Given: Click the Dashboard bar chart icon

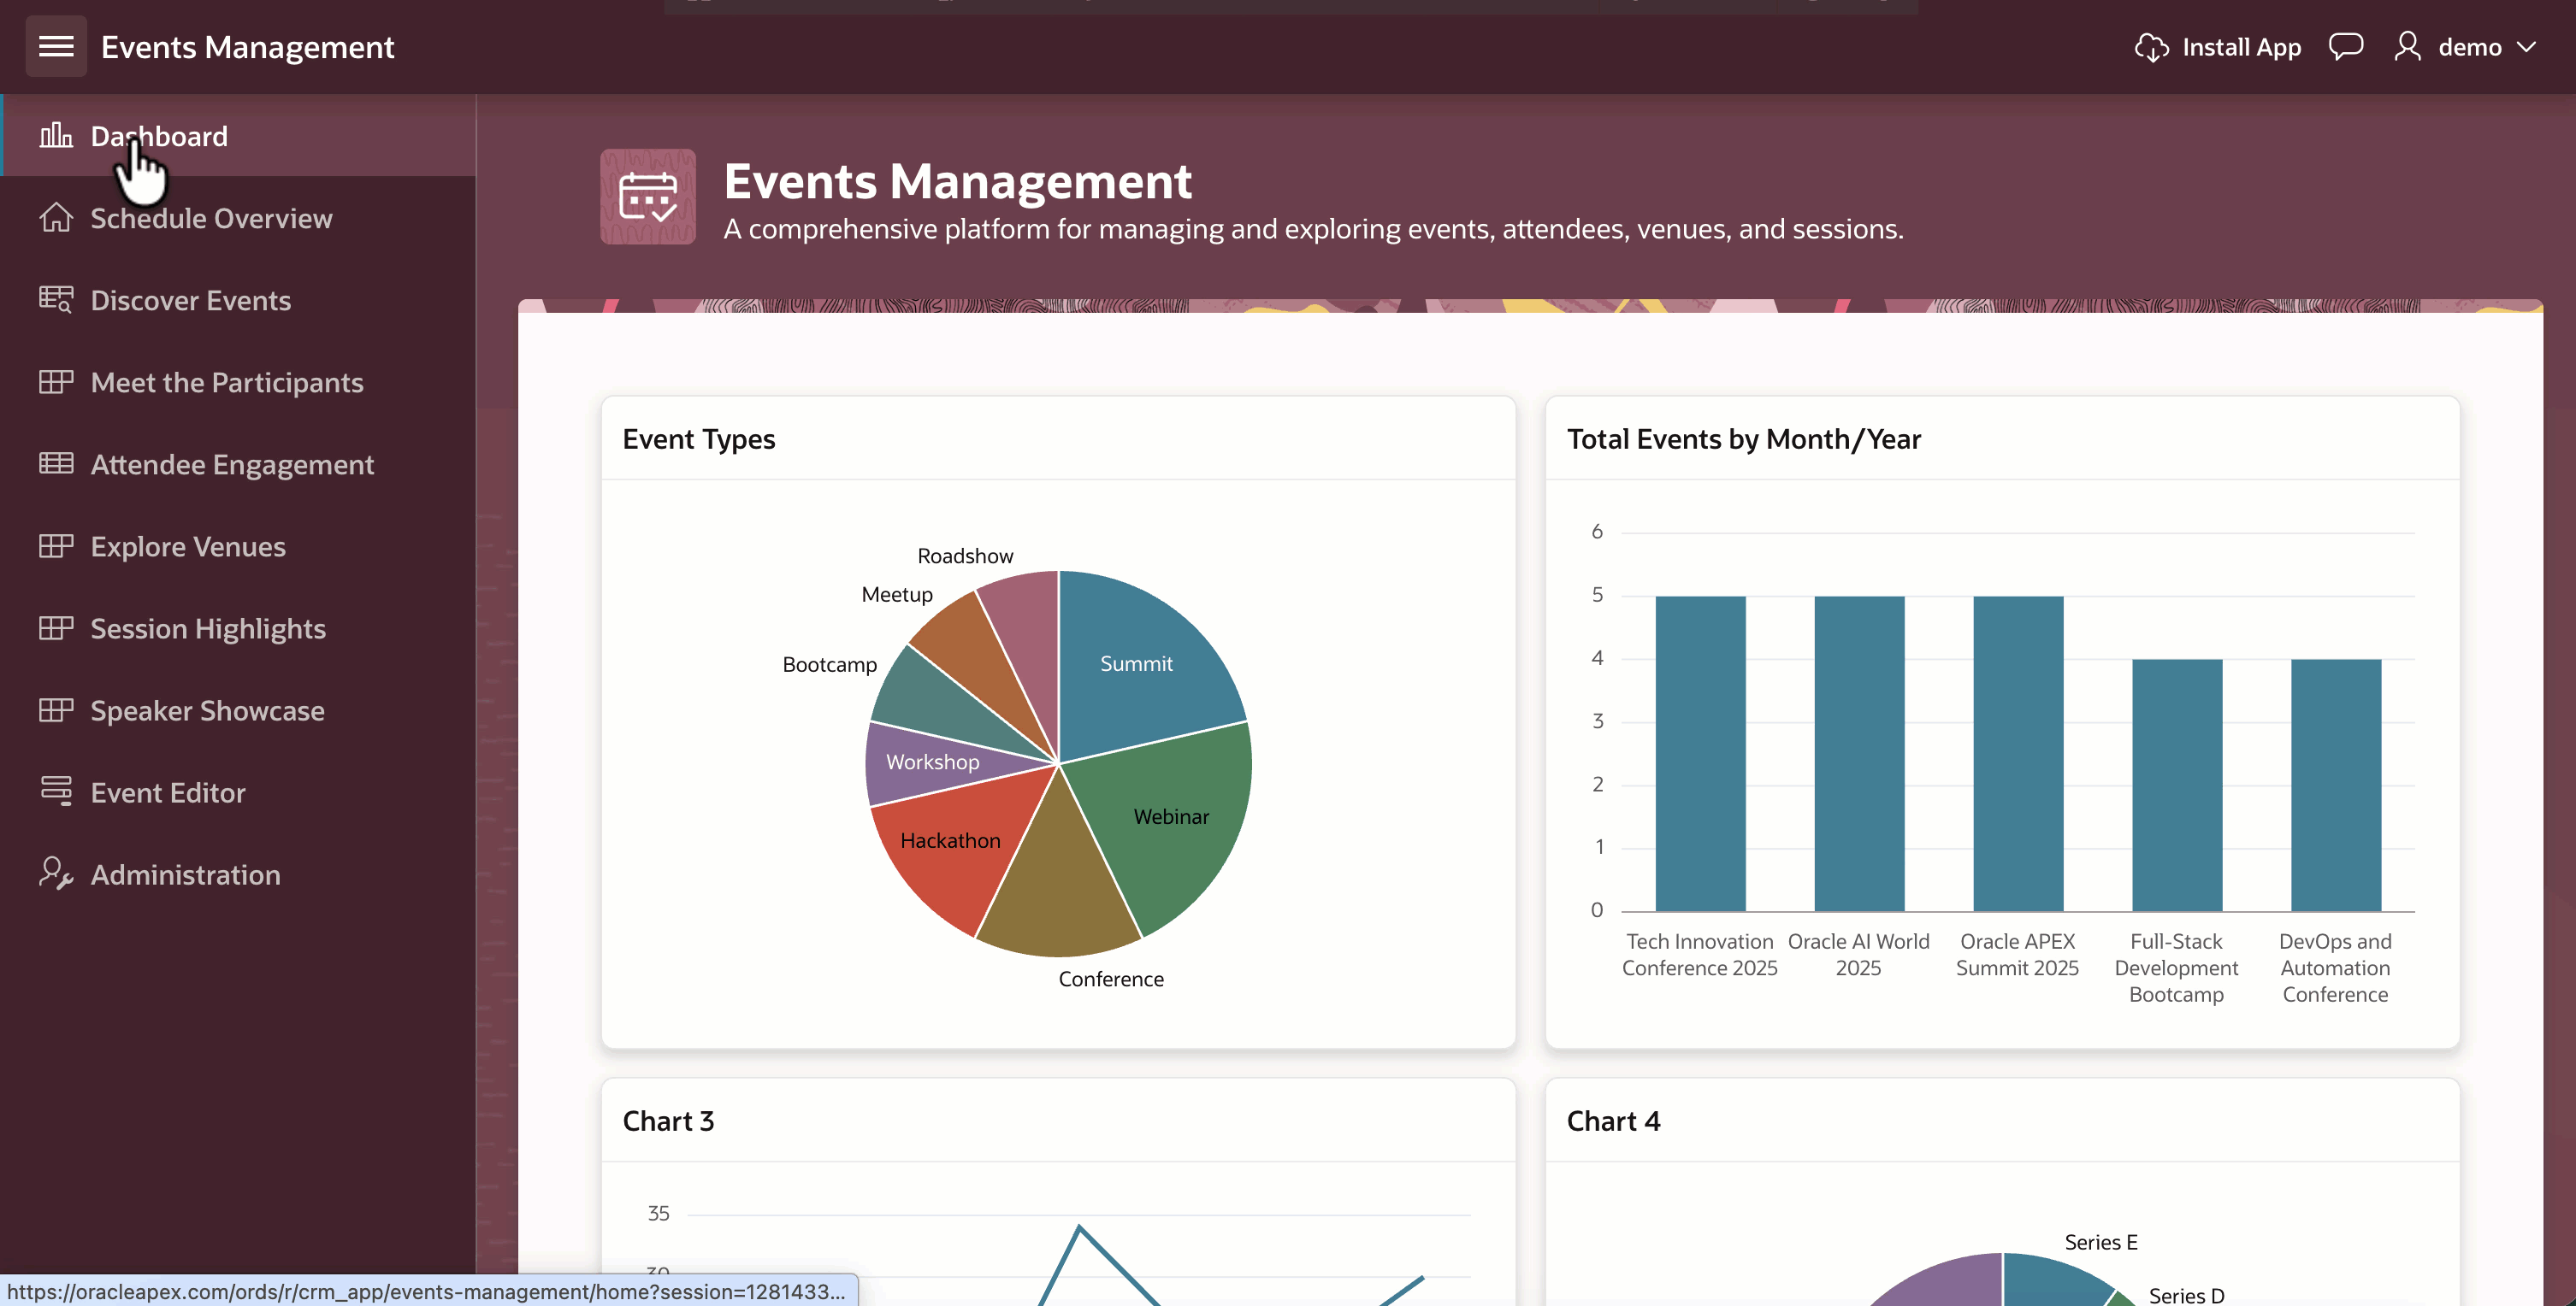Looking at the screenshot, I should [56, 136].
